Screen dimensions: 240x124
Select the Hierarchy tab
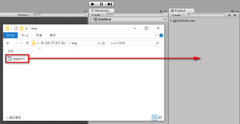pos(102,11)
